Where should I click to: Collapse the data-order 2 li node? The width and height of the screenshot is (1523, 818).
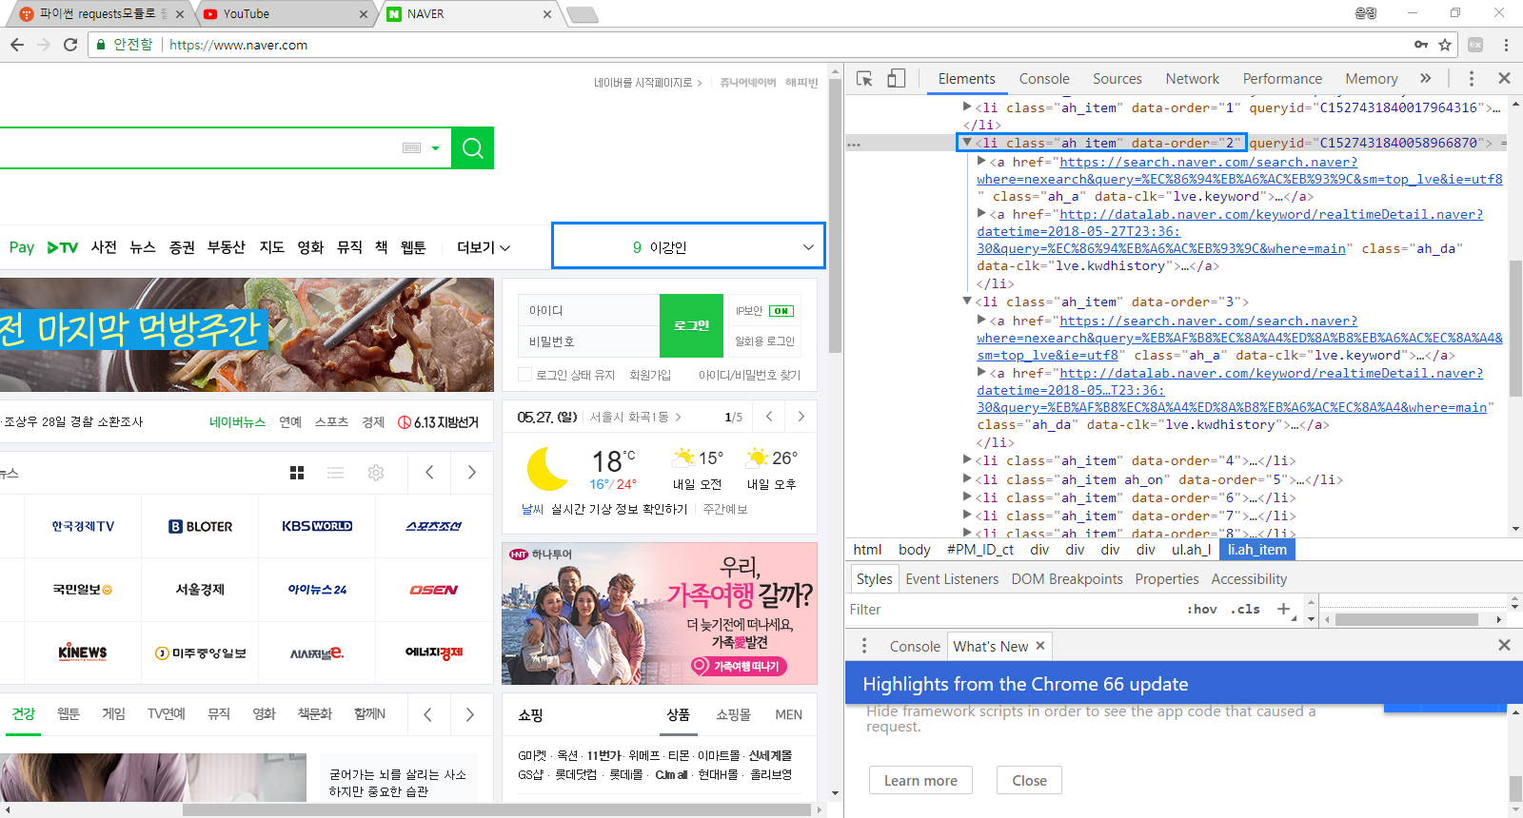tap(967, 143)
